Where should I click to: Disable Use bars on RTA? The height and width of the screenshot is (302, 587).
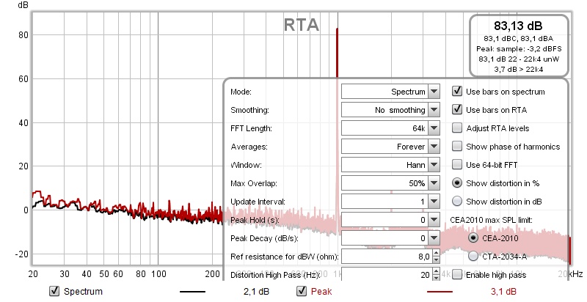tap(457, 110)
